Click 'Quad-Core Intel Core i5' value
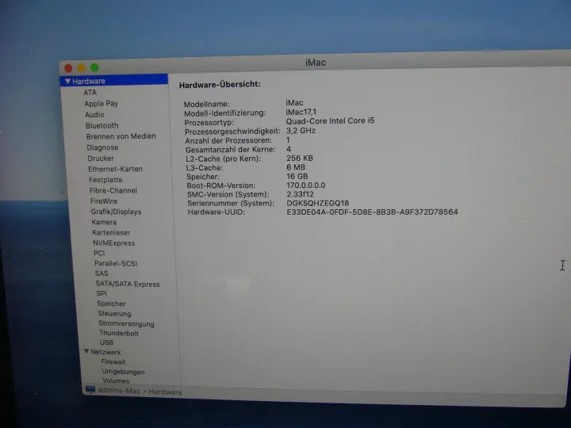Screen dimensions: 571x428 [330, 120]
